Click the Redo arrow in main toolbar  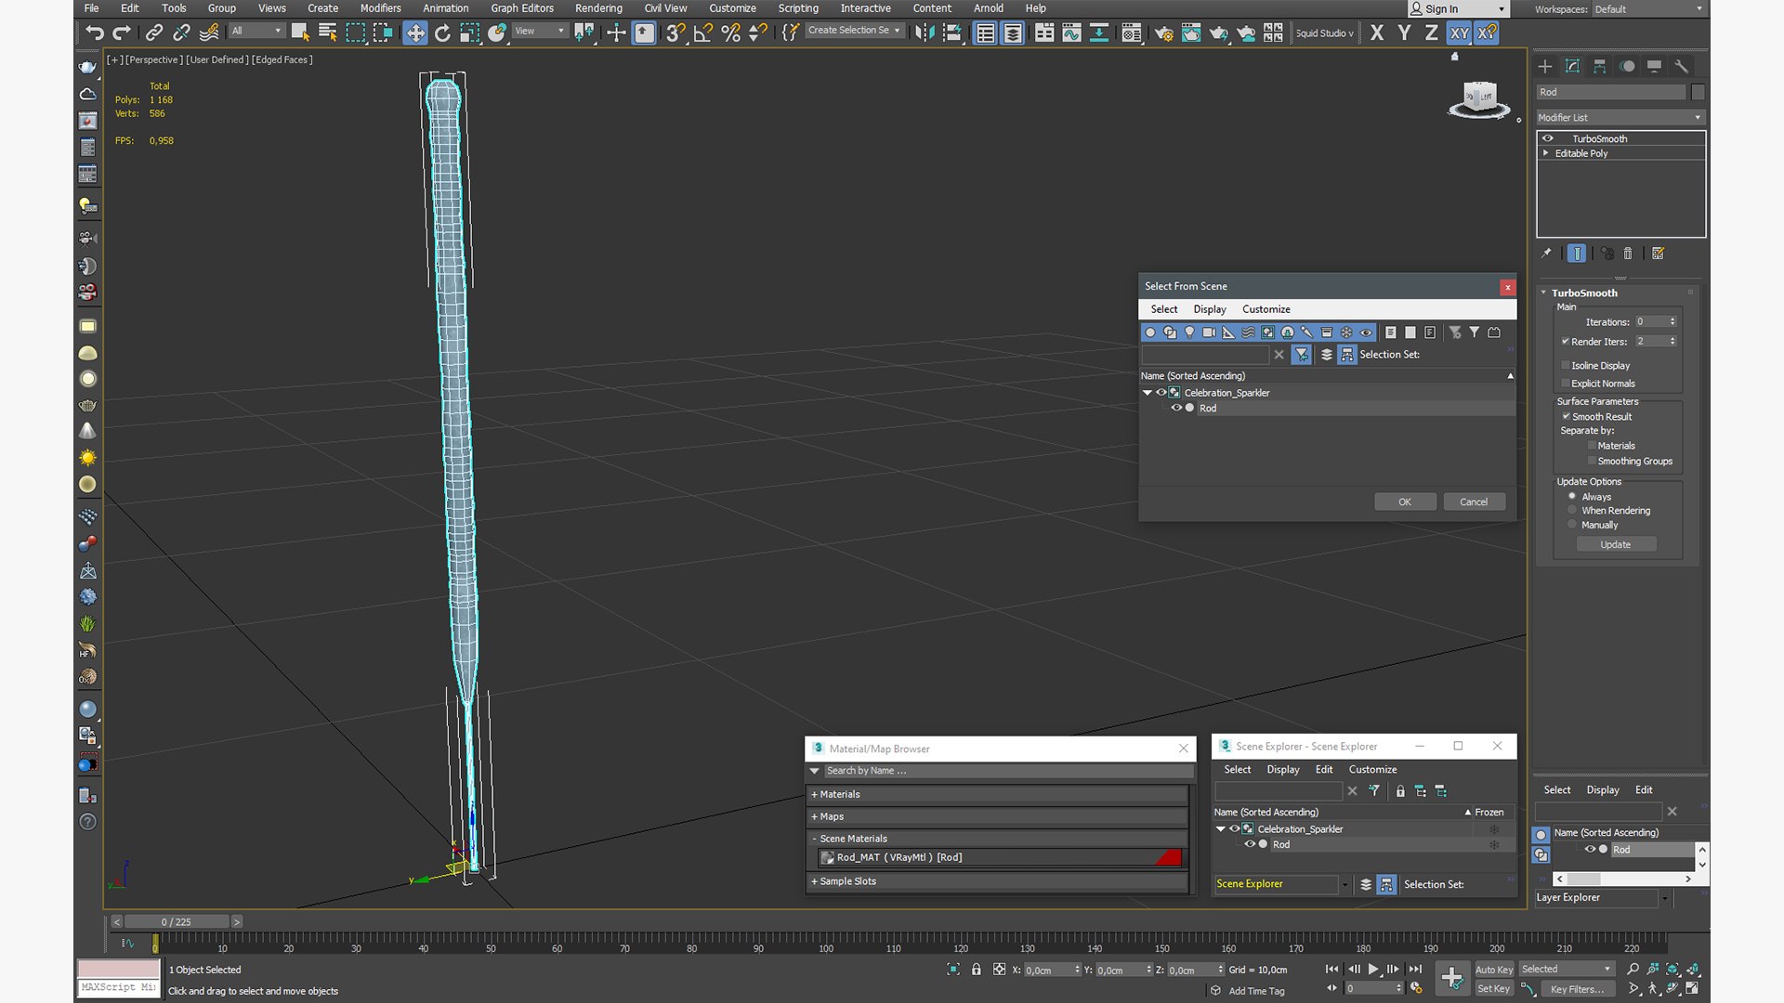pyautogui.click(x=122, y=33)
